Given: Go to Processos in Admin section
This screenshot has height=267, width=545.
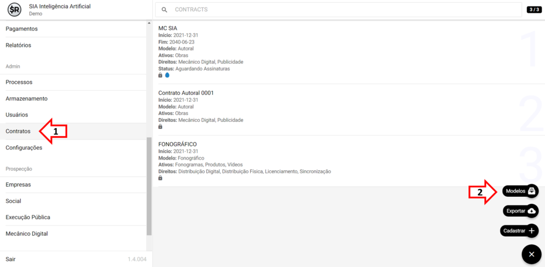Looking at the screenshot, I should [19, 82].
